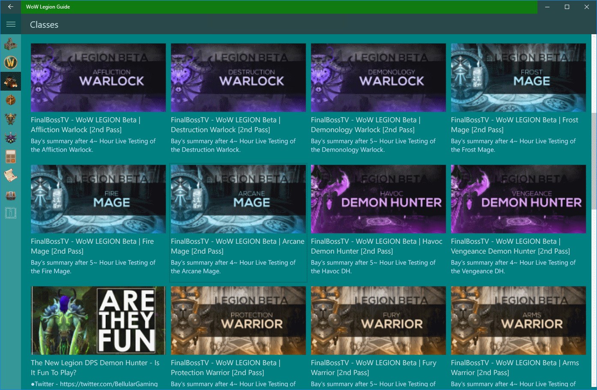
Task: Click title 'Fire Mage [2nd Pass]'
Action: (x=93, y=246)
